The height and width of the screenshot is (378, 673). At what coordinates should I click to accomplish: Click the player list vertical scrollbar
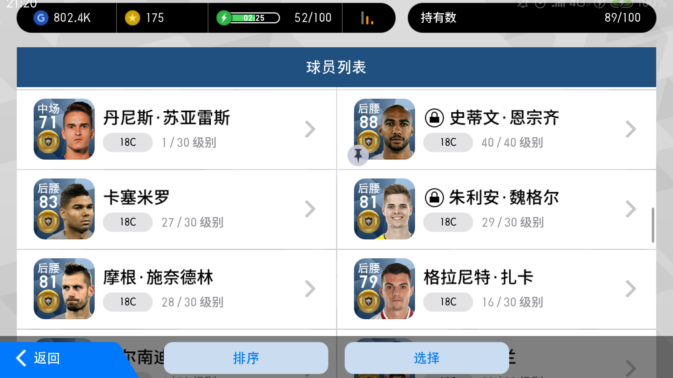(653, 225)
